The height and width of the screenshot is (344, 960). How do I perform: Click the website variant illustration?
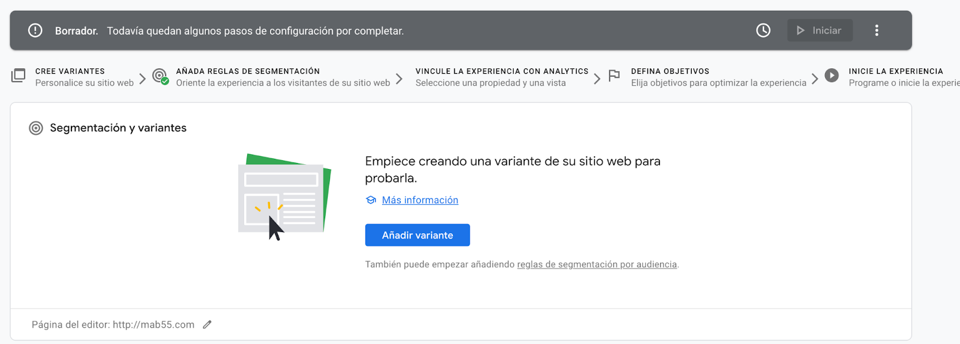[x=284, y=197]
